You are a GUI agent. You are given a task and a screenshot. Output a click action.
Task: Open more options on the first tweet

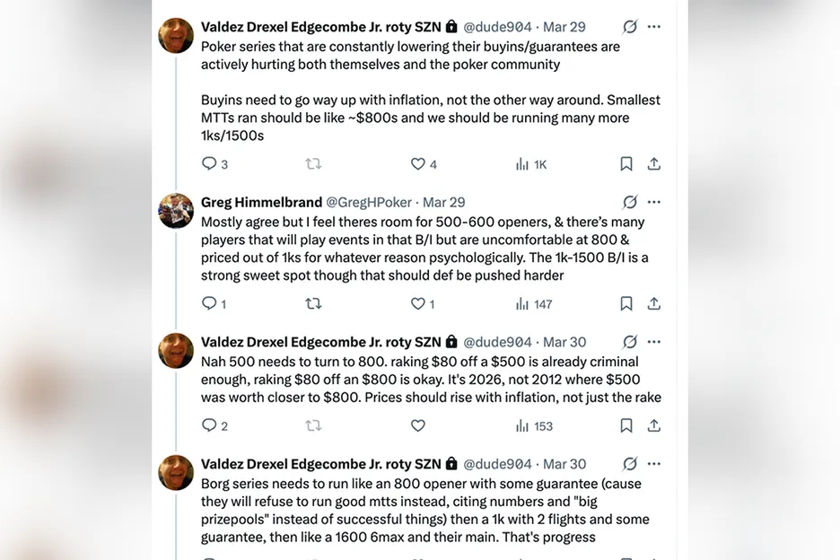click(654, 26)
